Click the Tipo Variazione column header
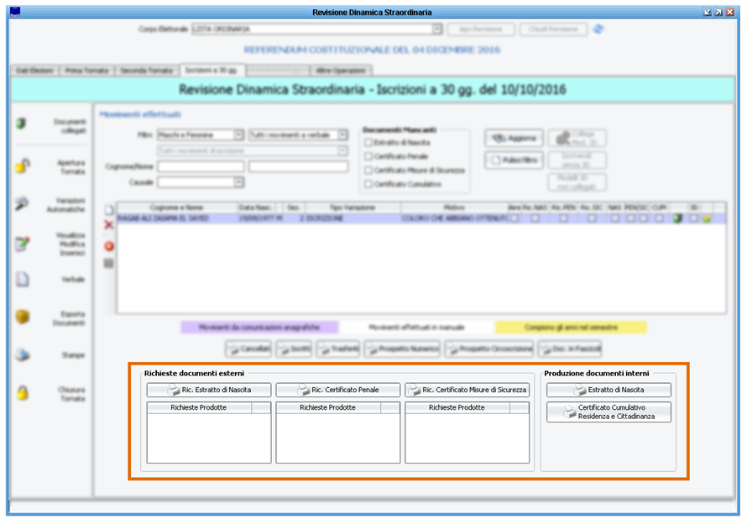747x519 pixels. (x=353, y=207)
